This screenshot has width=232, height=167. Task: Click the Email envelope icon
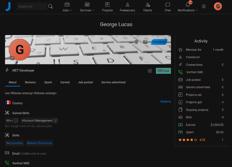click(x=7, y=153)
